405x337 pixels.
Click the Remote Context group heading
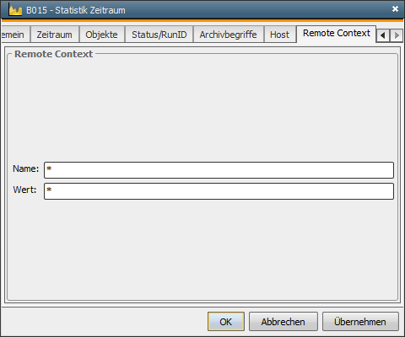tap(53, 54)
